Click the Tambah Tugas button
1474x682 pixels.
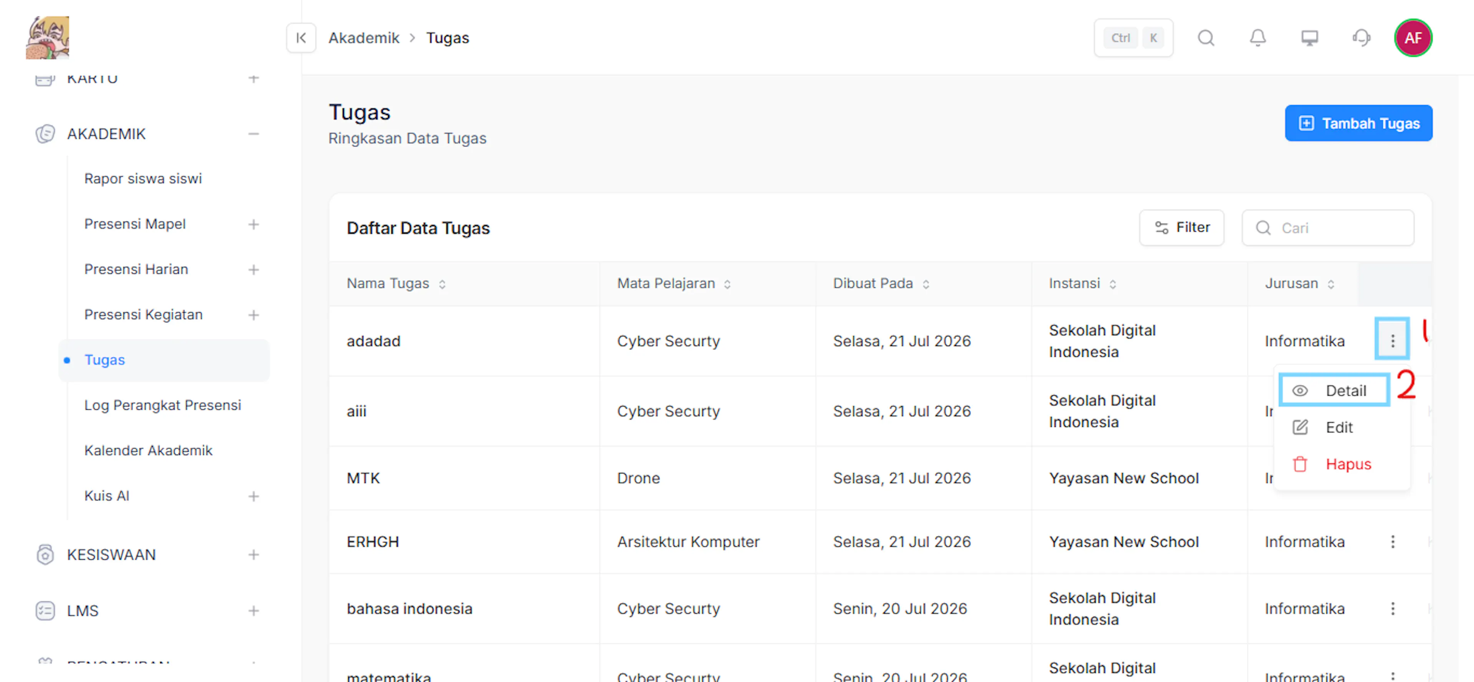[x=1358, y=123]
